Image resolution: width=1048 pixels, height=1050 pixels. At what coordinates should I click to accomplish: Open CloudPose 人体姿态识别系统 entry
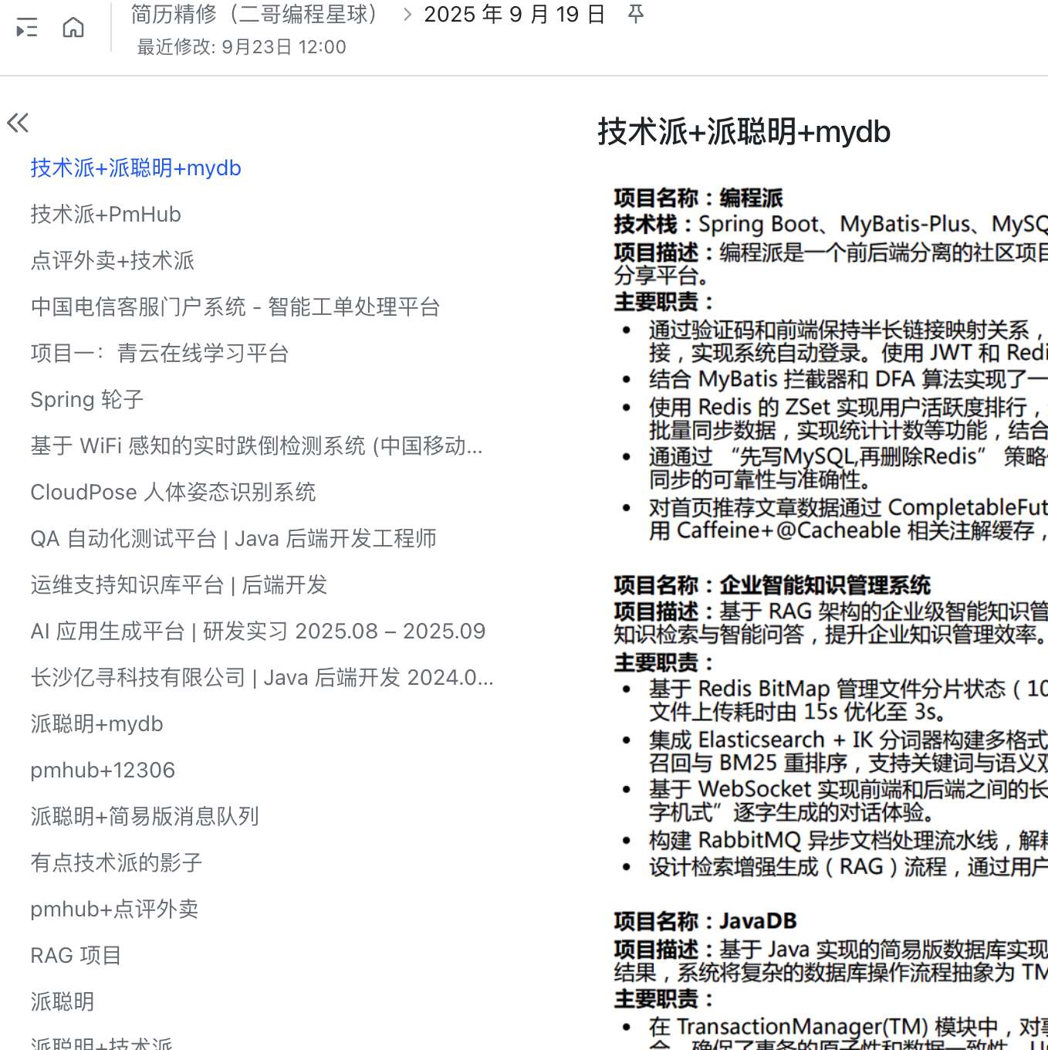coord(174,493)
